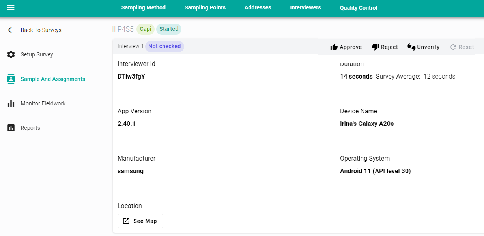Screen dimensions: 484x236
Task: Click the back arrow icon
Action: [11, 30]
